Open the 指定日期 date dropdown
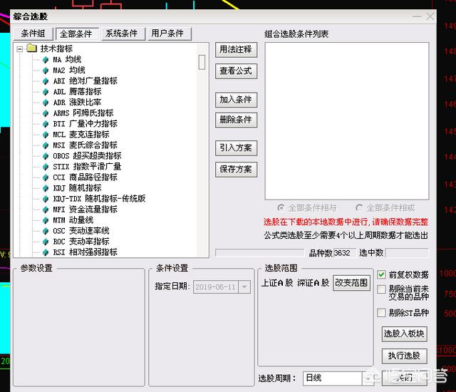 click(x=244, y=287)
